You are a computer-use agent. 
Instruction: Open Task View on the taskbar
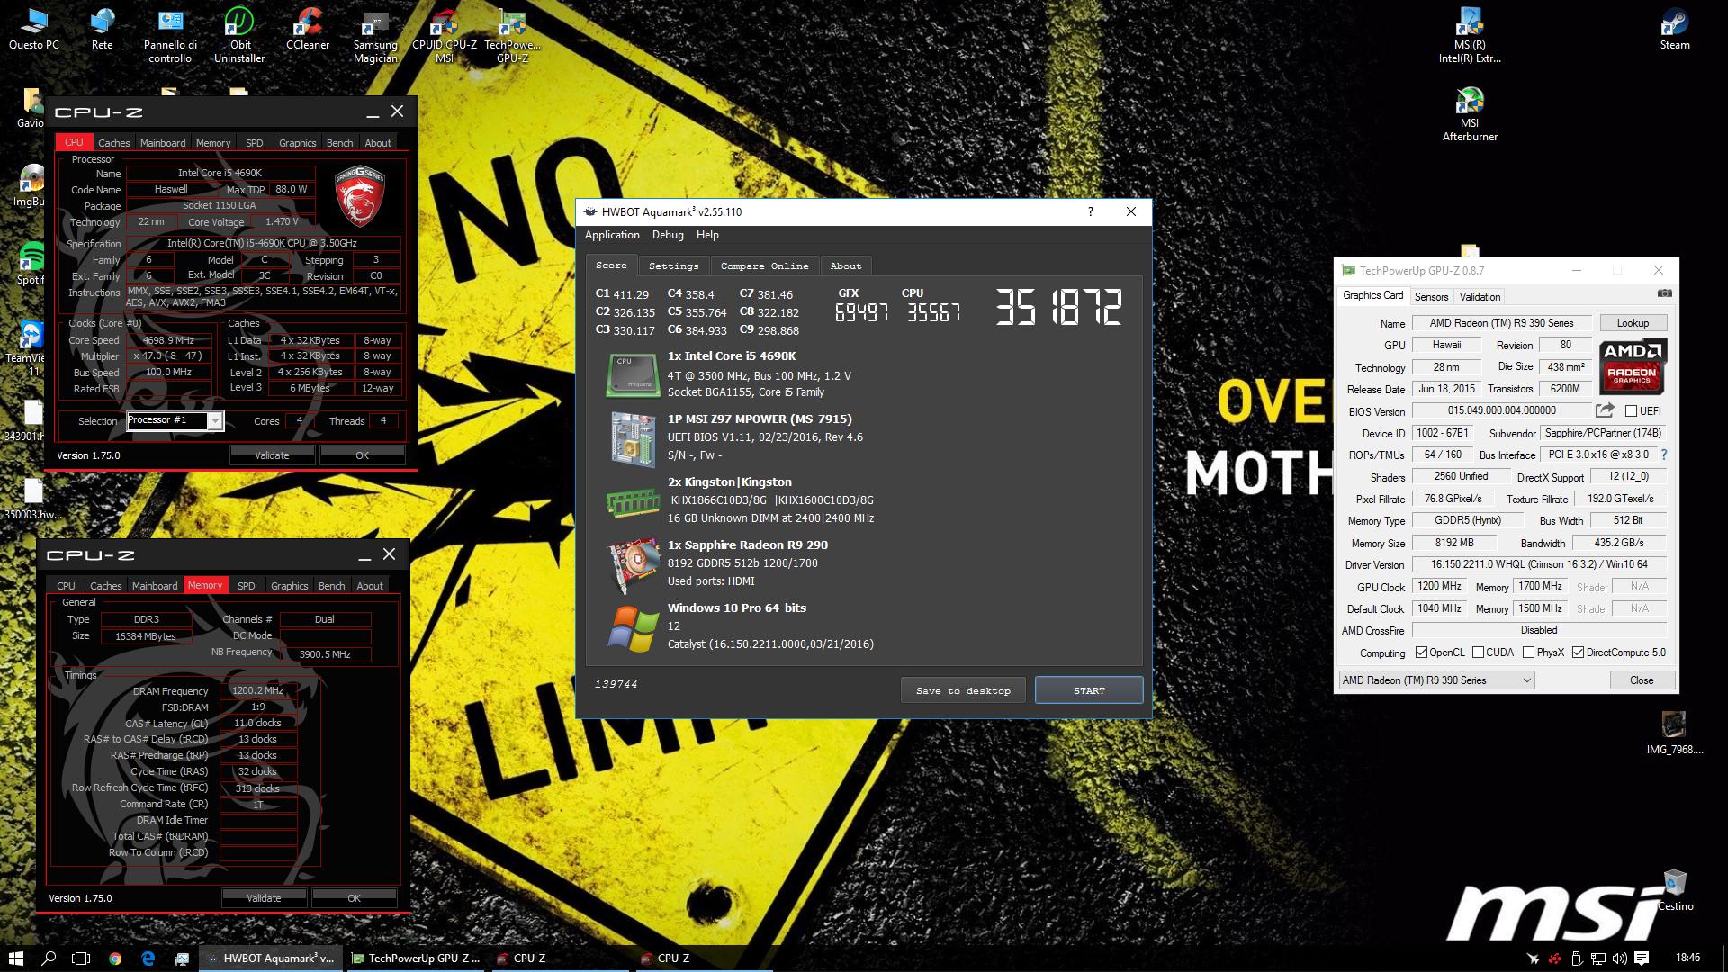click(x=81, y=958)
